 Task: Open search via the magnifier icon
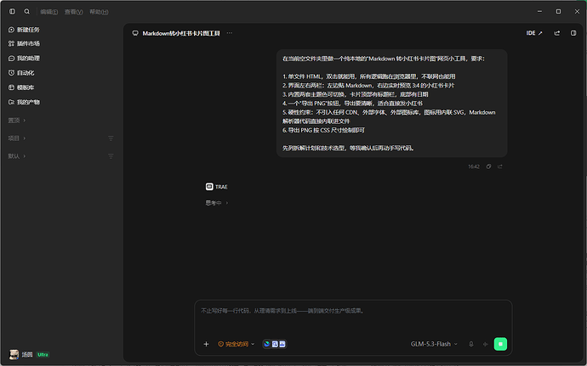coord(27,12)
